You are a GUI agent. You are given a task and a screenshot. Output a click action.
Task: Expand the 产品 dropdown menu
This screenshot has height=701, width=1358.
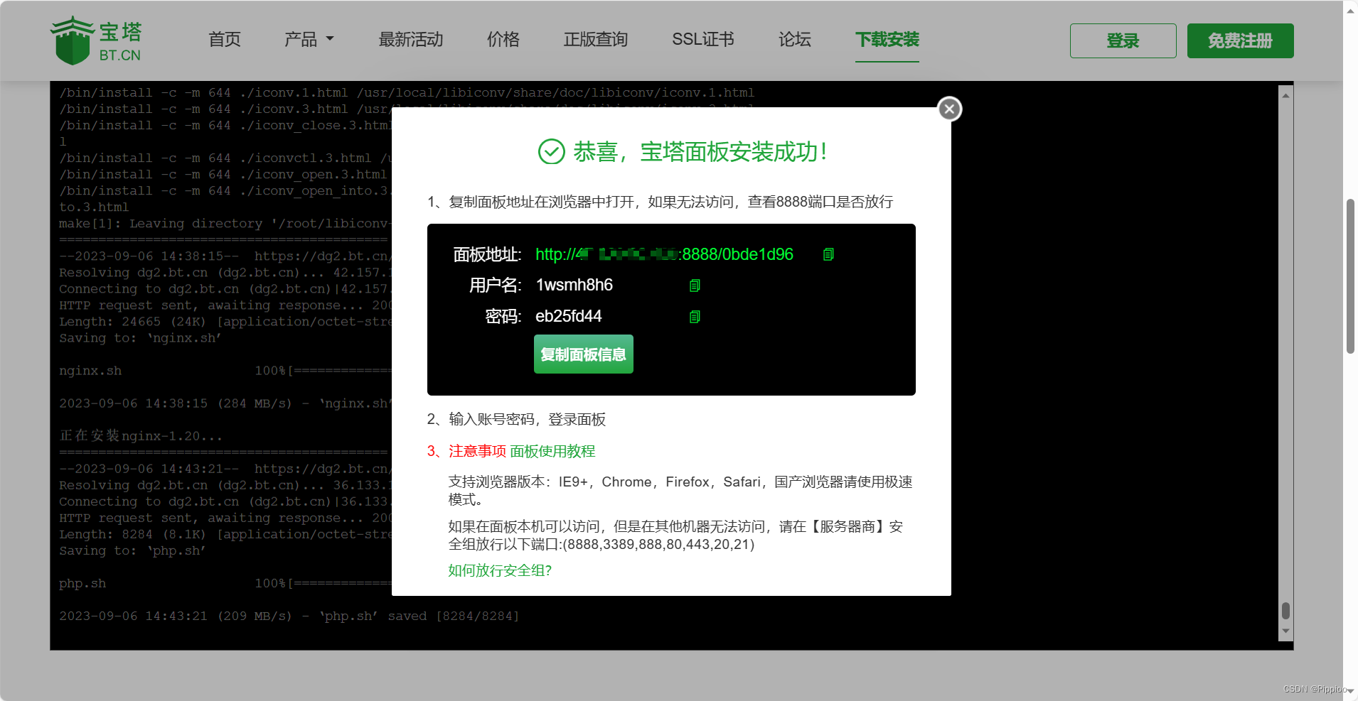309,40
